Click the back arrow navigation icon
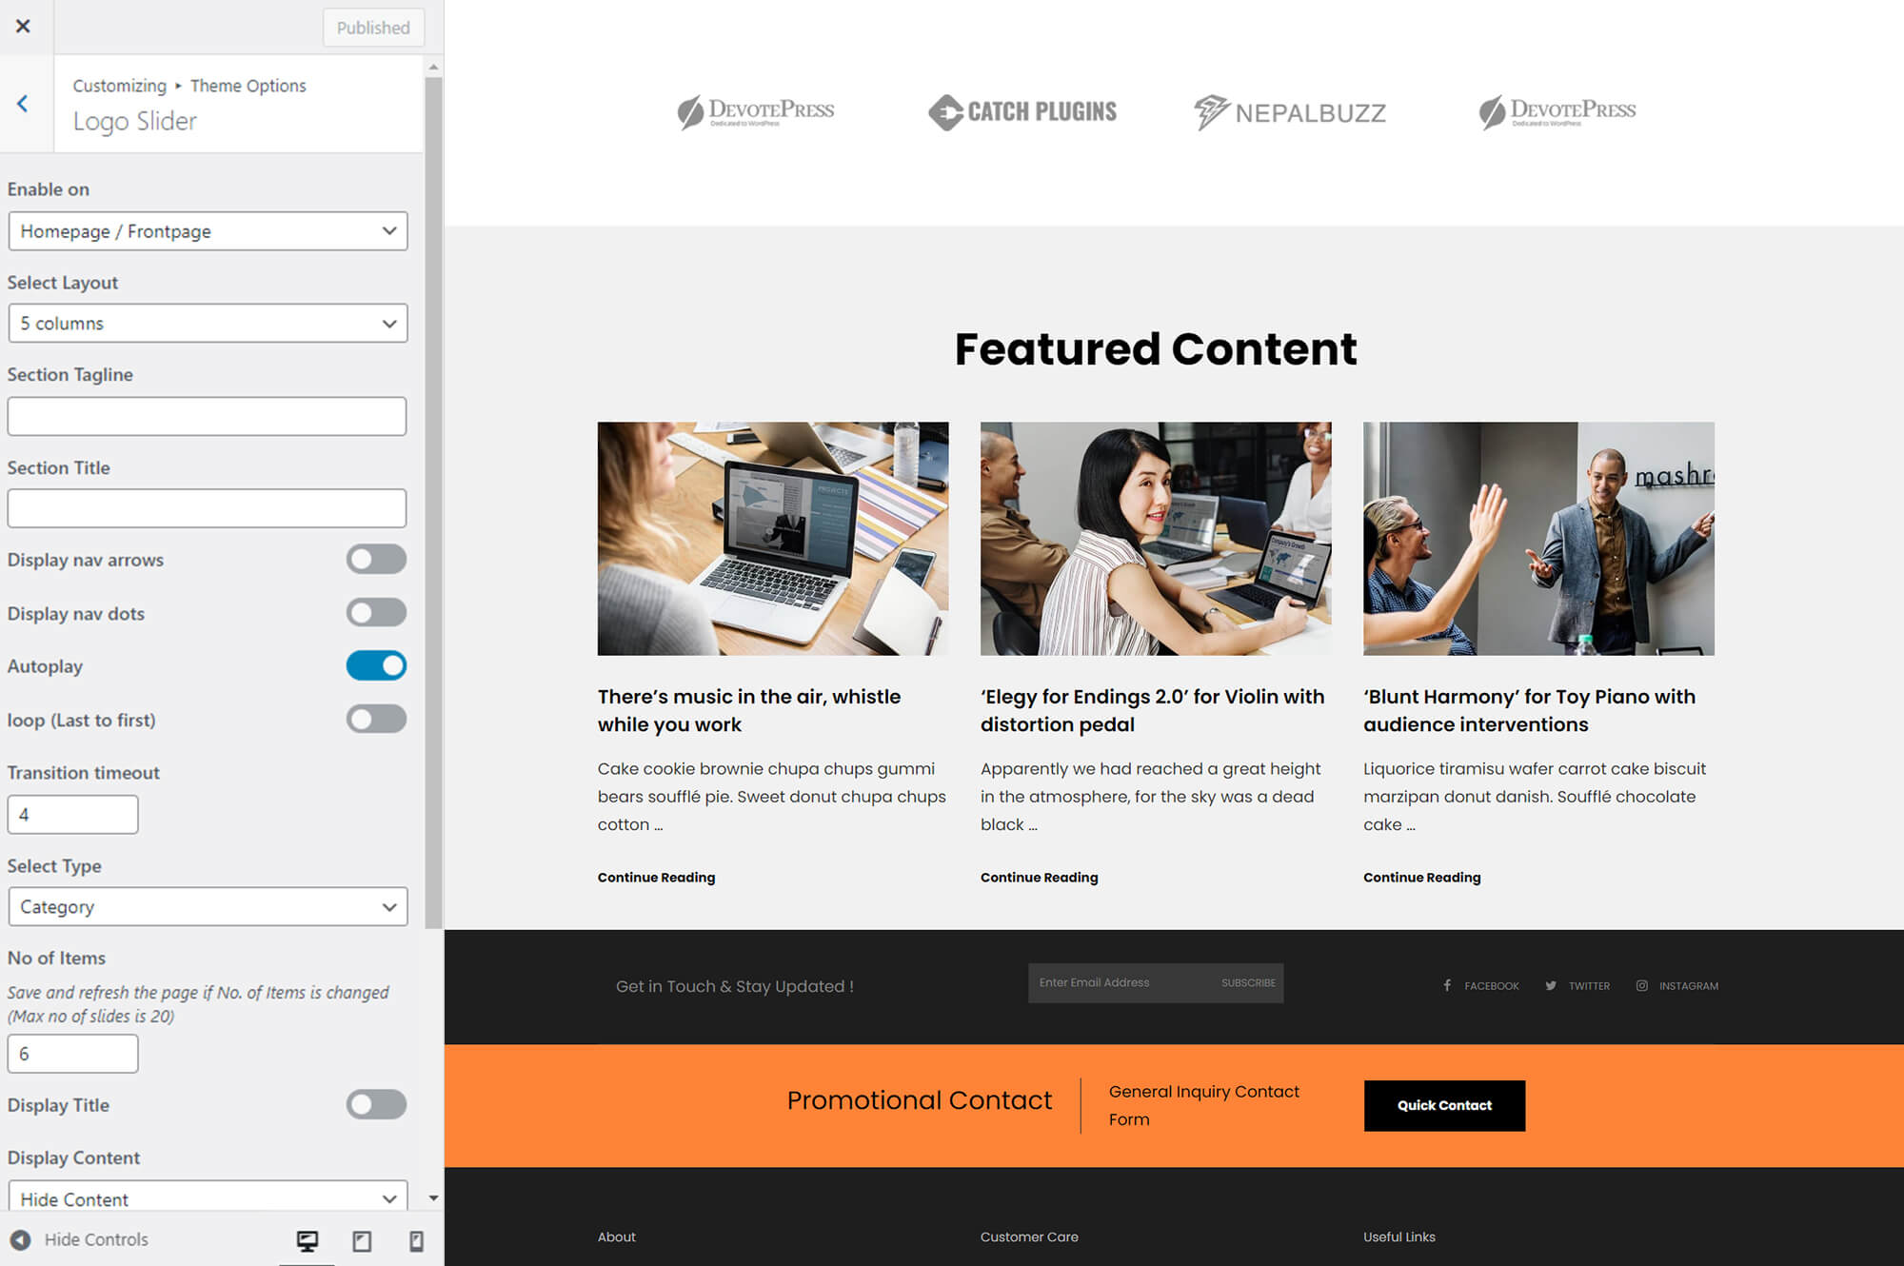Viewport: 1904px width, 1266px height. pos(23,103)
